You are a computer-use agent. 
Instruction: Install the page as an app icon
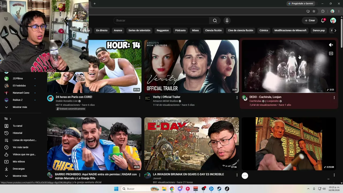pyautogui.click(x=308, y=11)
